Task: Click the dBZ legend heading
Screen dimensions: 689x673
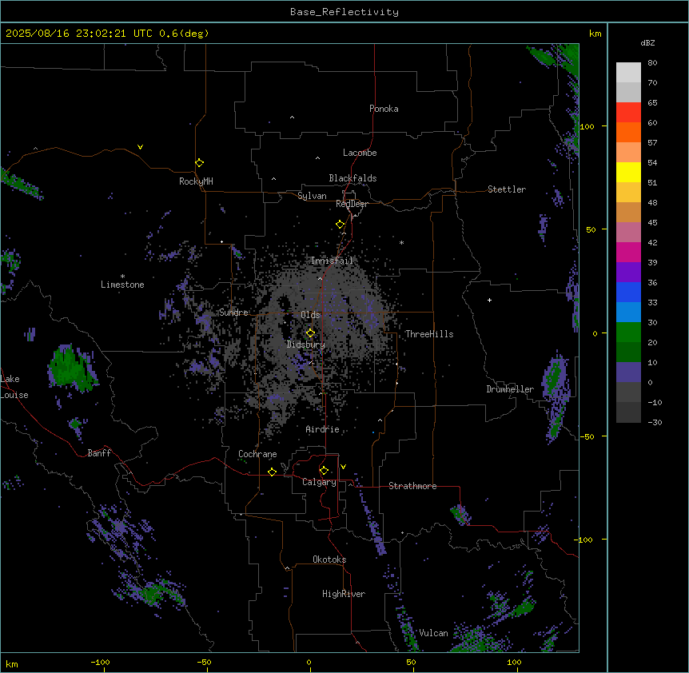Action: pos(647,42)
